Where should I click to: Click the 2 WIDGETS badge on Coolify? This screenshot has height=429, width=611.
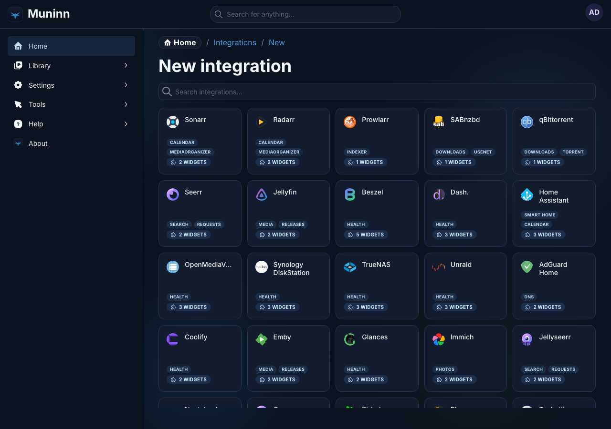pos(189,379)
